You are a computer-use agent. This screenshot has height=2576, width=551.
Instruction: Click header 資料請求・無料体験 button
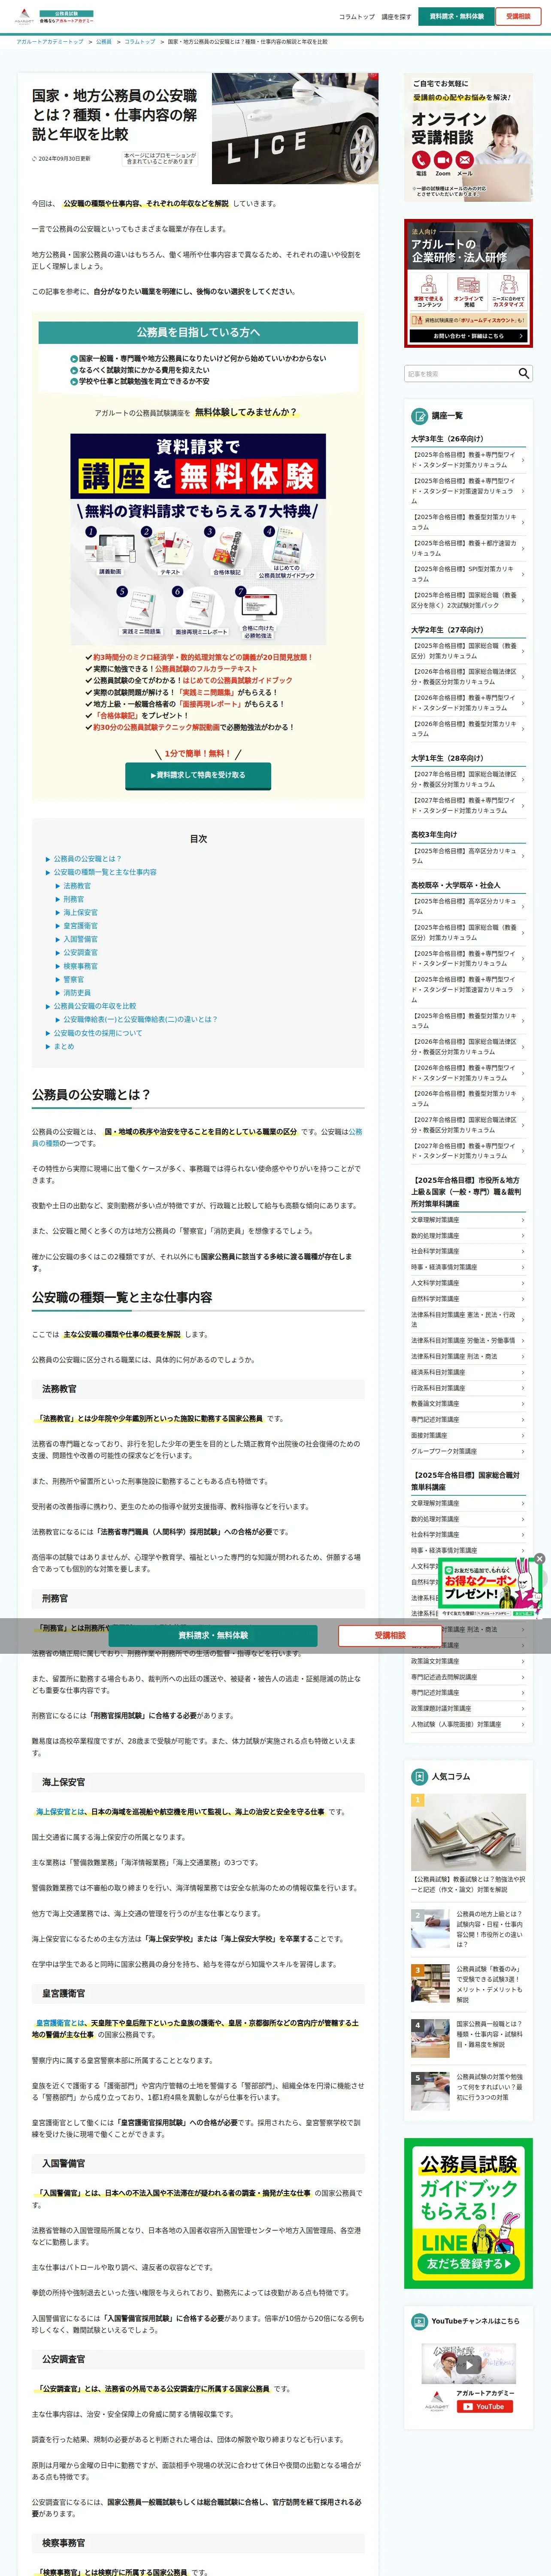click(x=457, y=16)
